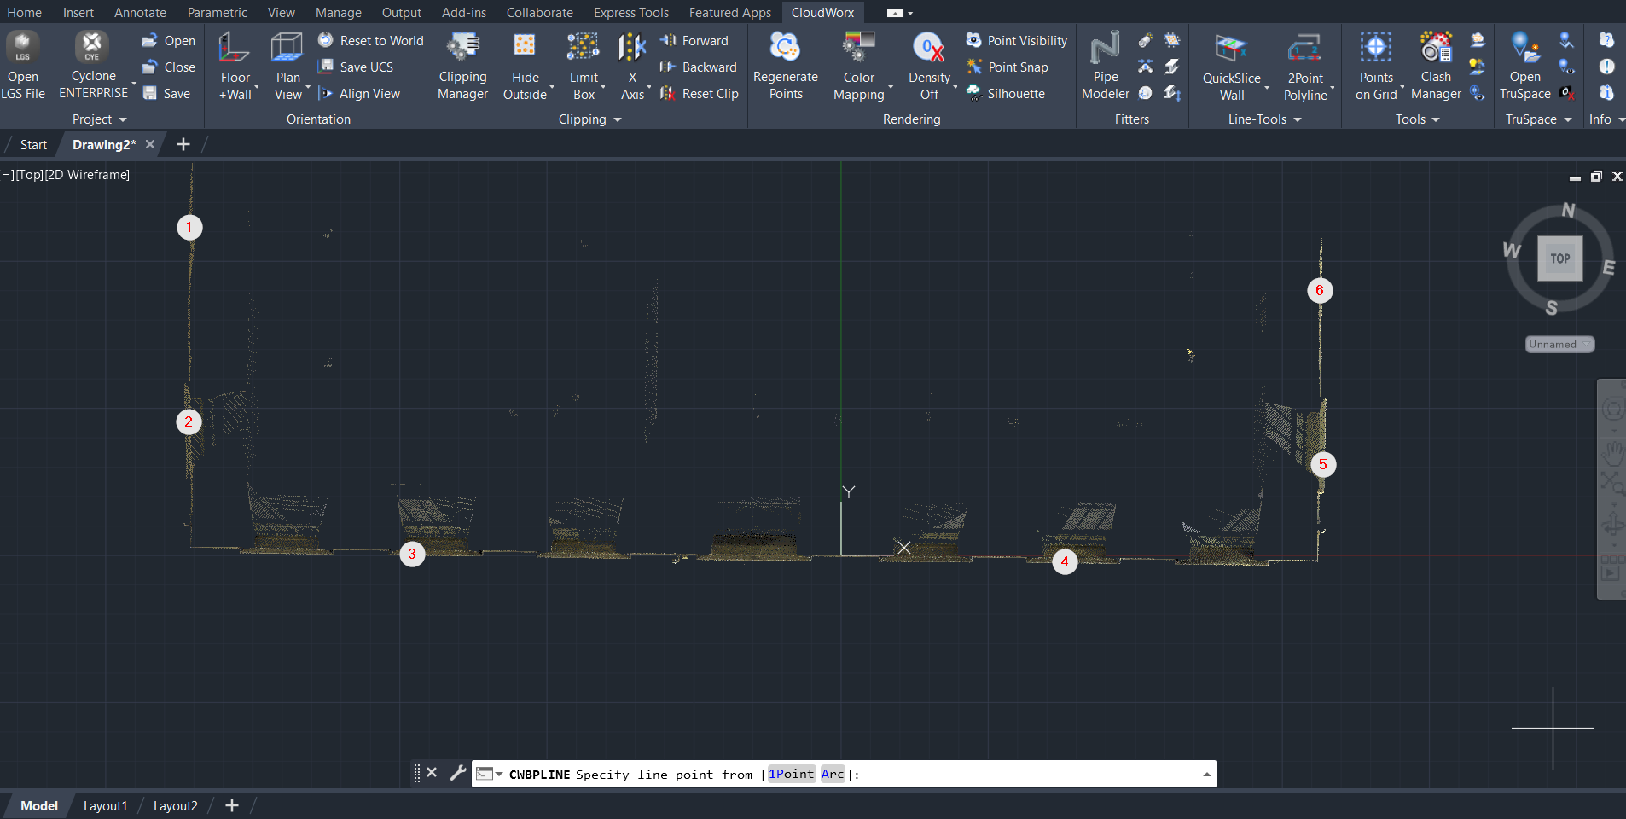This screenshot has width=1626, height=819.
Task: Launch the Clash Manager
Action: pyautogui.click(x=1436, y=49)
